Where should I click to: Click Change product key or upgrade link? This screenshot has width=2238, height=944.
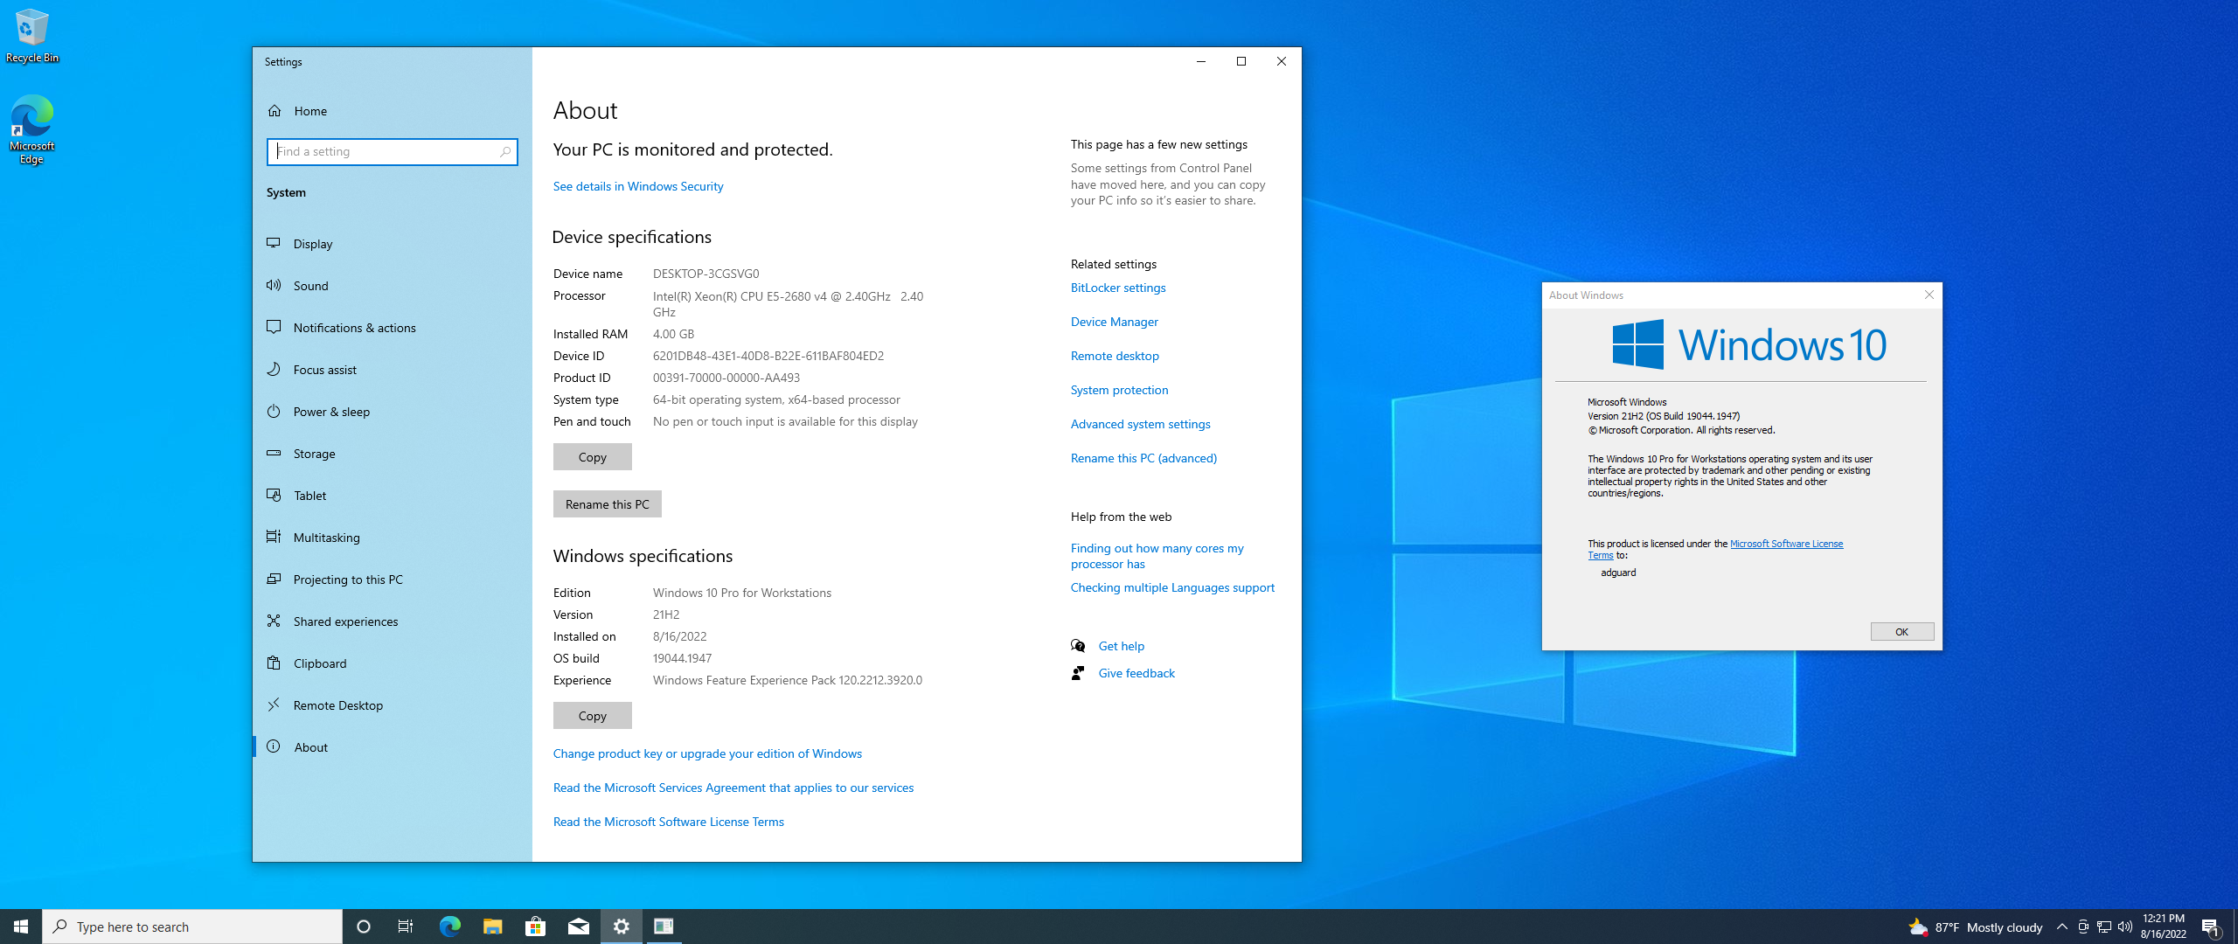tap(707, 753)
